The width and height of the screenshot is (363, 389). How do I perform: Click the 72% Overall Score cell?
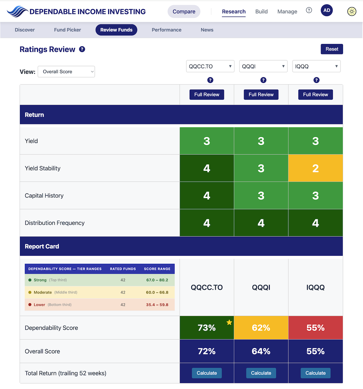point(207,351)
